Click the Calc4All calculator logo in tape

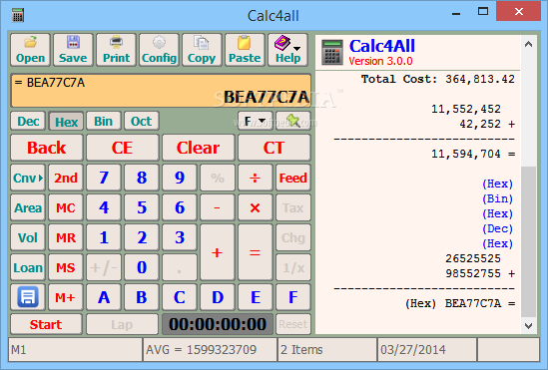pyautogui.click(x=332, y=52)
